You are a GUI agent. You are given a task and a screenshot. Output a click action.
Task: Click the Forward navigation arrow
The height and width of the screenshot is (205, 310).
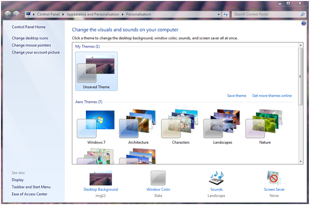click(x=16, y=14)
